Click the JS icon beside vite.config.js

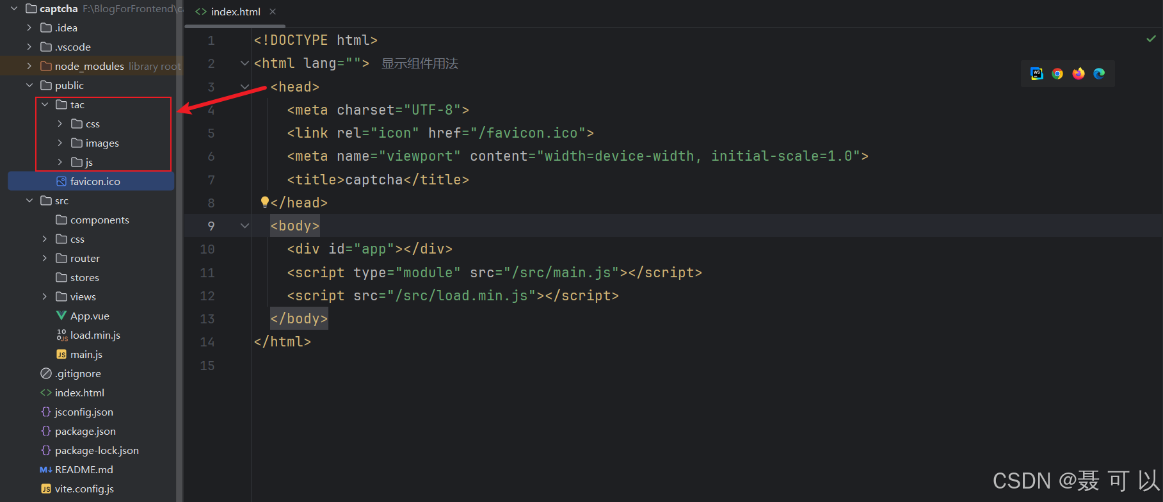click(46, 489)
